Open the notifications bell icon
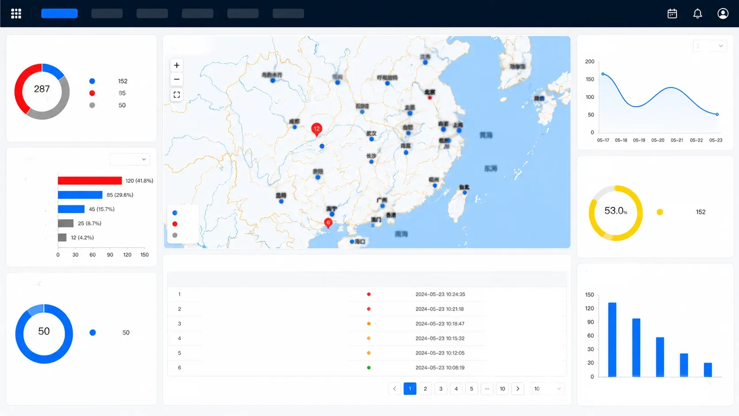The image size is (739, 416). coord(697,14)
